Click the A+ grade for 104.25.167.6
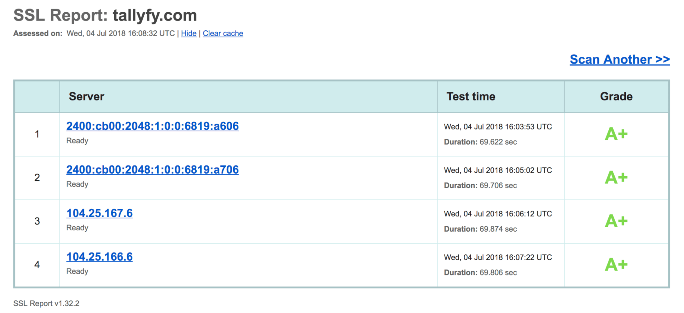Screen dimensions: 684x313 [616, 221]
